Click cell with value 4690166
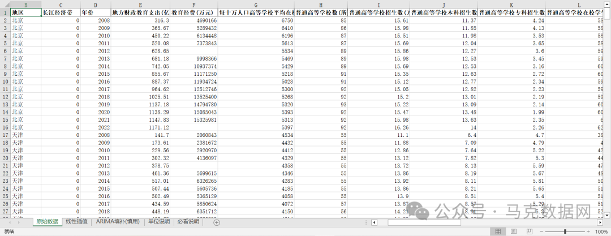 194,20
